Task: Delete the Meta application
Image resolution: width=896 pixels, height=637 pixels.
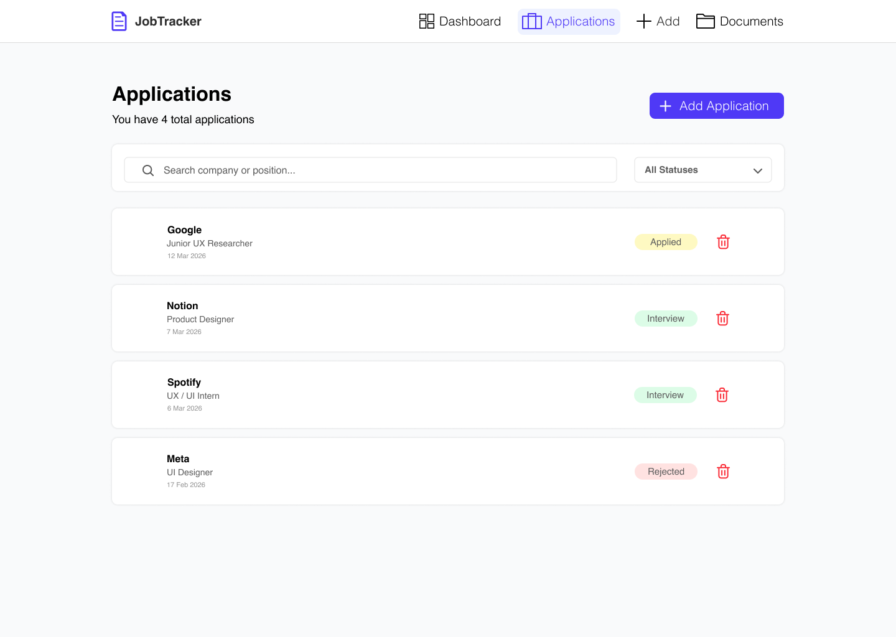Action: click(723, 472)
